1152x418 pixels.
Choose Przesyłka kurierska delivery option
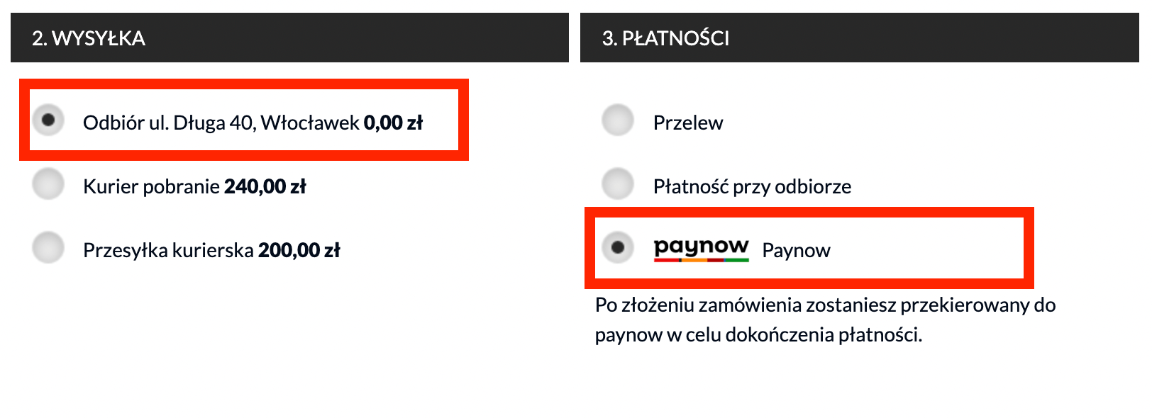click(48, 248)
